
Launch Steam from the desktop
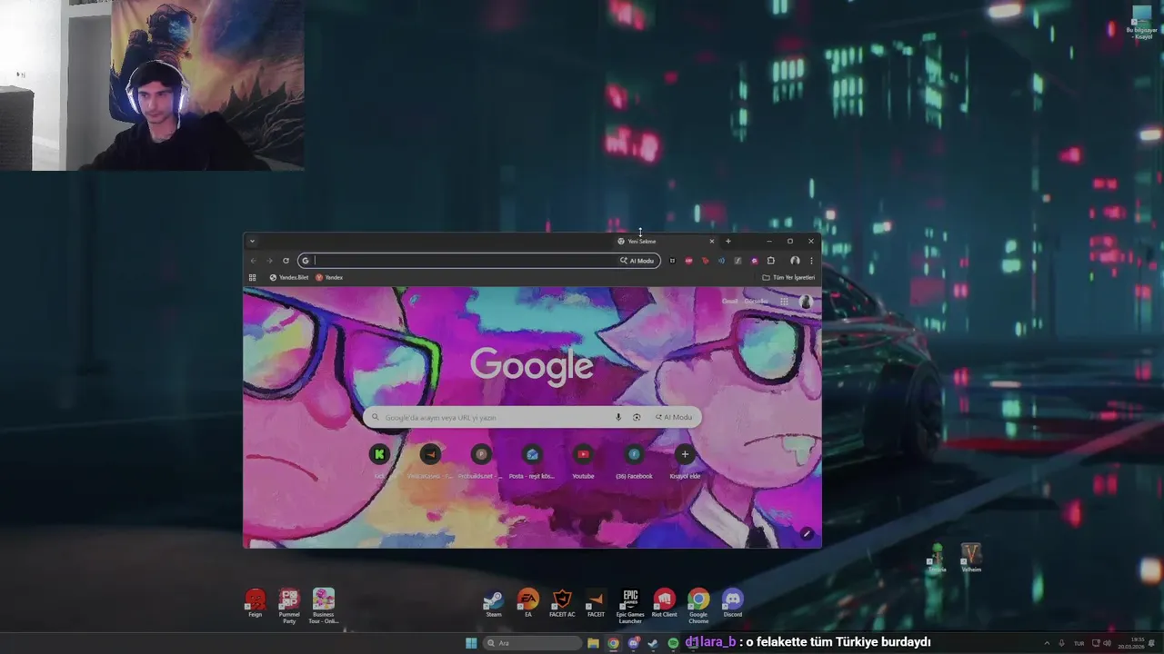[494, 603]
